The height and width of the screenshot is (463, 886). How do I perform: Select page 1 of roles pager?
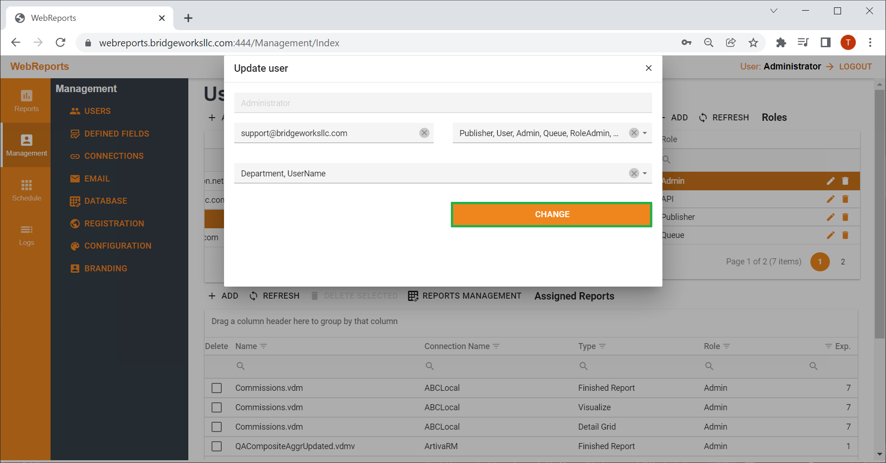[820, 262]
